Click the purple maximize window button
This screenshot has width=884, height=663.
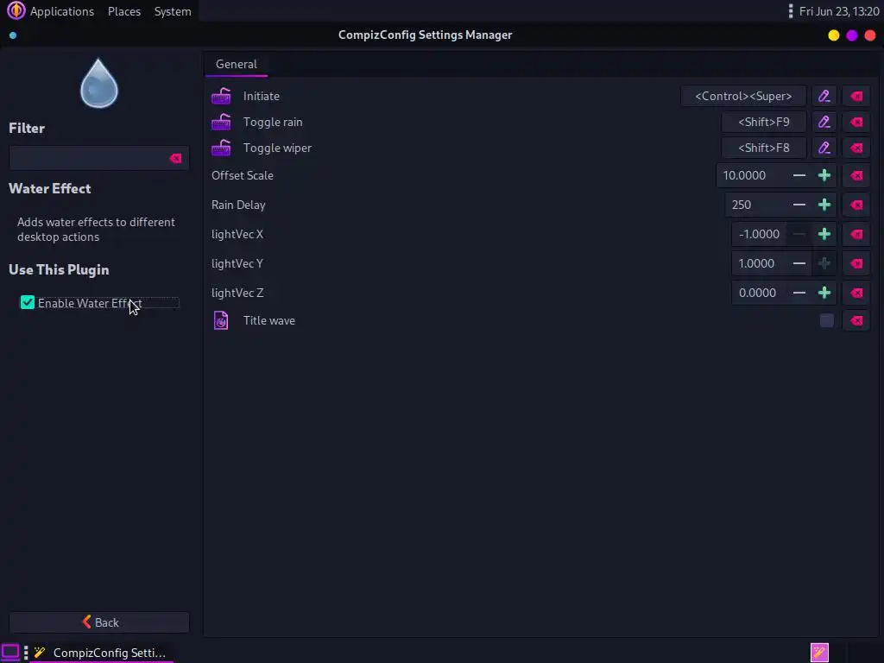coord(852,35)
